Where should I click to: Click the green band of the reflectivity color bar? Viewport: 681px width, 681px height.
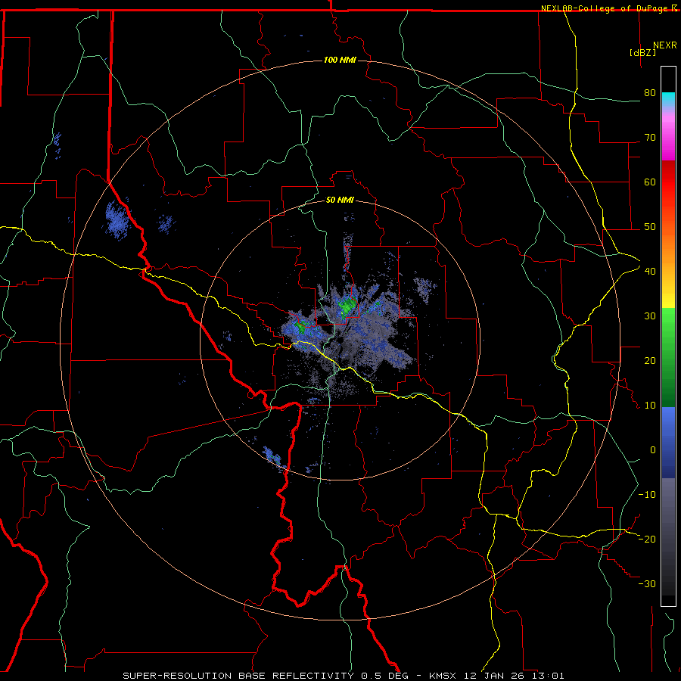click(668, 357)
